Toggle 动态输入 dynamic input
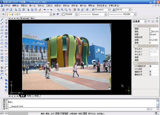This screenshot has width=160, height=115. 100,114
